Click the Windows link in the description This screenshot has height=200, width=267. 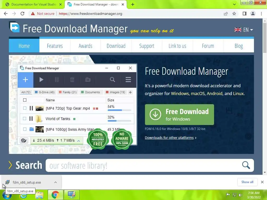pyautogui.click(x=180, y=93)
